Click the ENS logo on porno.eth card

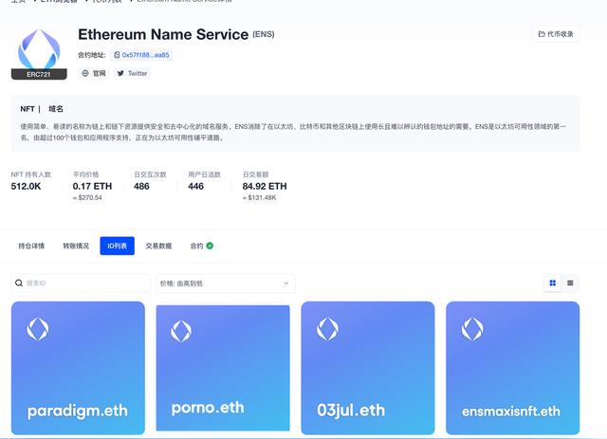181,331
